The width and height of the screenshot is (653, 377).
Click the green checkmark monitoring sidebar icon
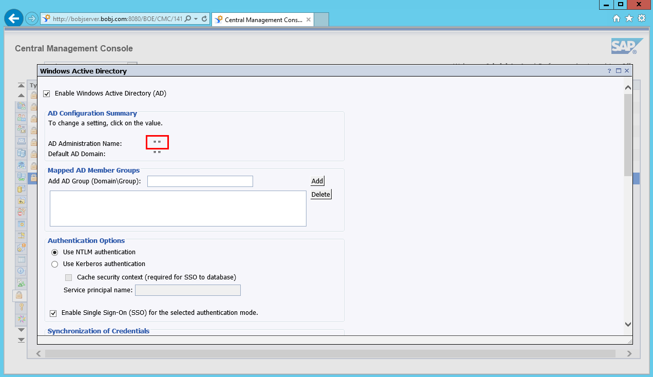click(x=21, y=283)
